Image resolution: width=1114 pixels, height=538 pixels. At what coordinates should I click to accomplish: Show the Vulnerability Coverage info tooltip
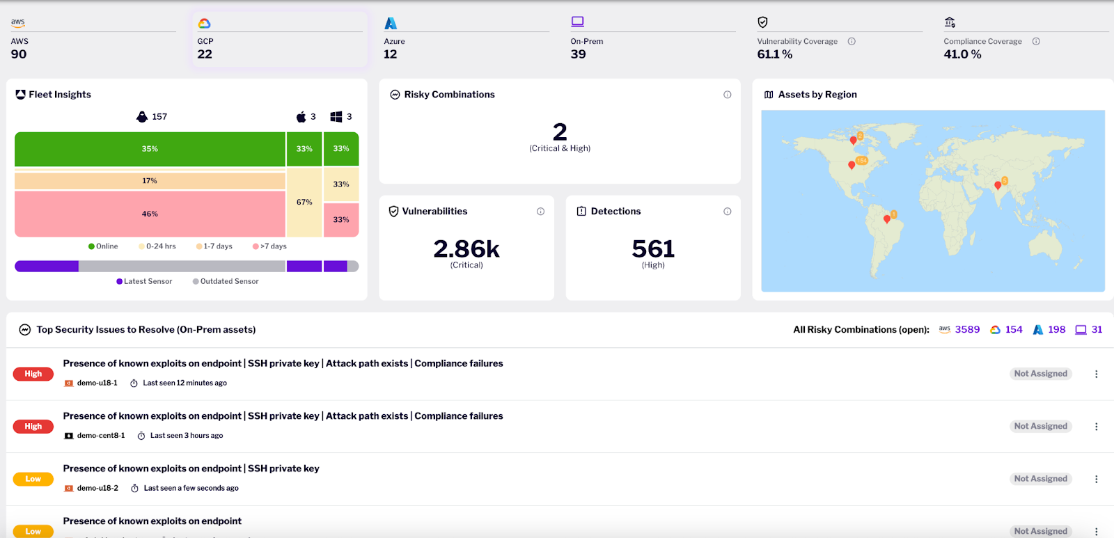click(x=852, y=41)
